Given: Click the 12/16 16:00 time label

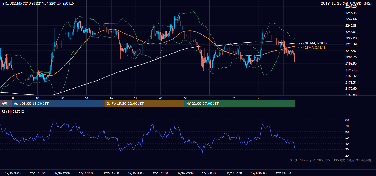Looking at the screenshot, I should click(111, 173).
